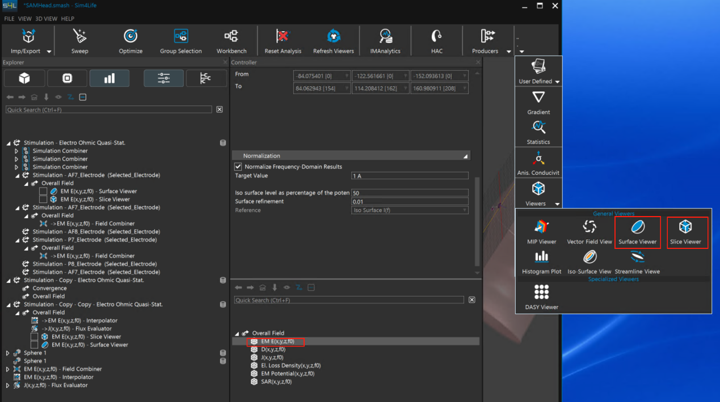Click the Gradient tool icon

[x=538, y=98]
